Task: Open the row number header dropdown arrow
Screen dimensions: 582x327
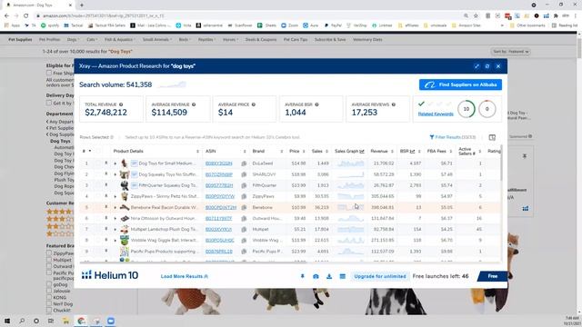Action: (x=90, y=152)
